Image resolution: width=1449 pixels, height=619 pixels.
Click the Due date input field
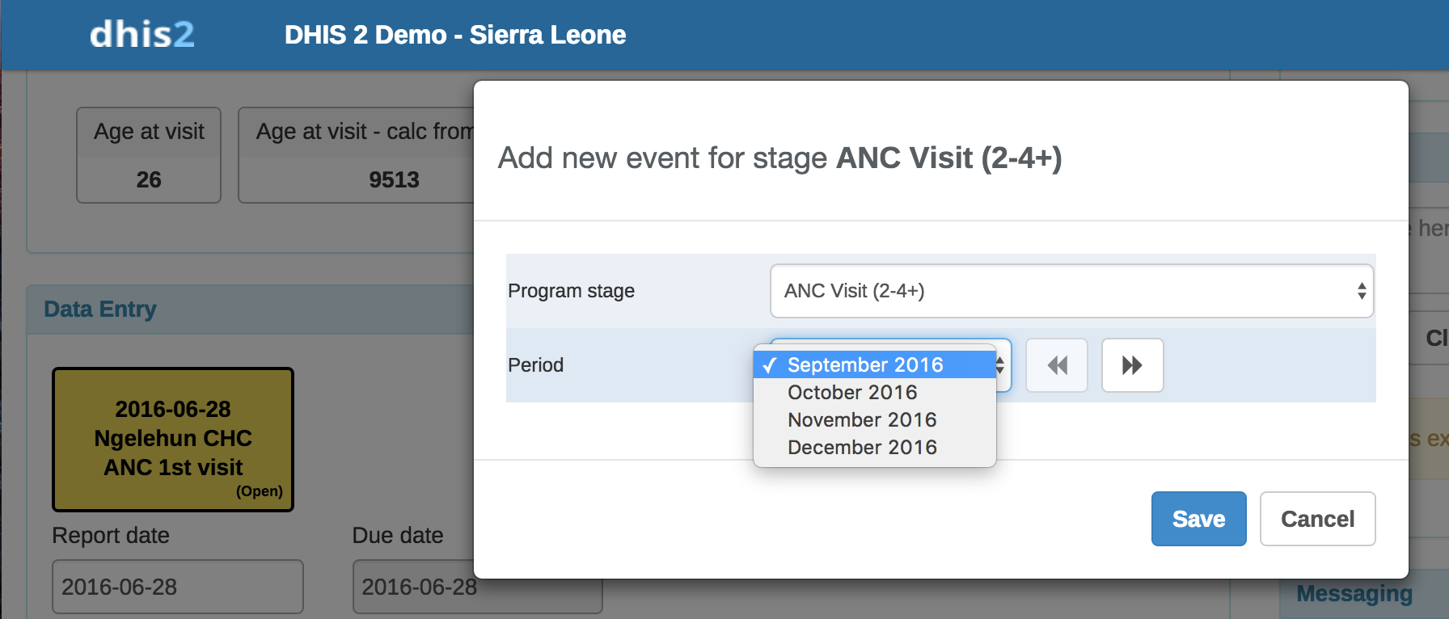(412, 587)
